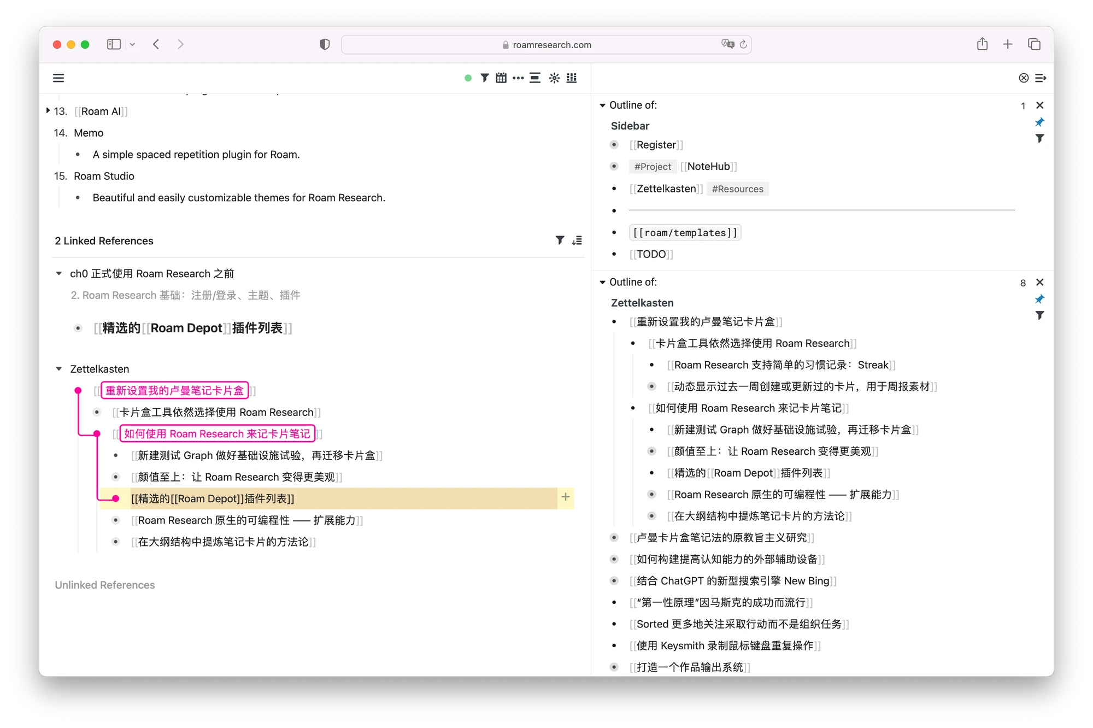Collapse the Sidebar outline section
This screenshot has height=728, width=1093.
pyautogui.click(x=602, y=105)
